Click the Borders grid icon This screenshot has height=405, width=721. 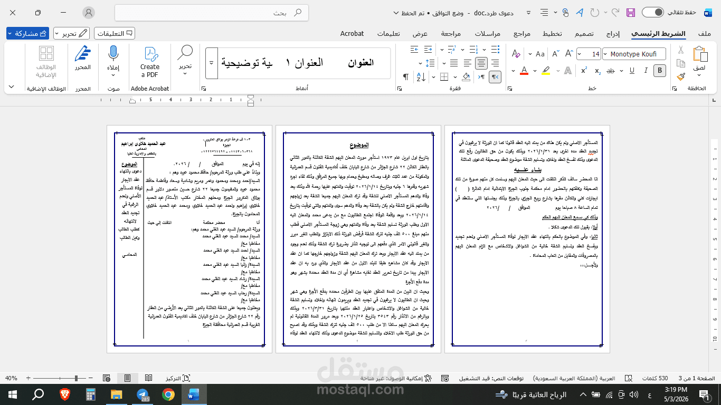coord(444,77)
